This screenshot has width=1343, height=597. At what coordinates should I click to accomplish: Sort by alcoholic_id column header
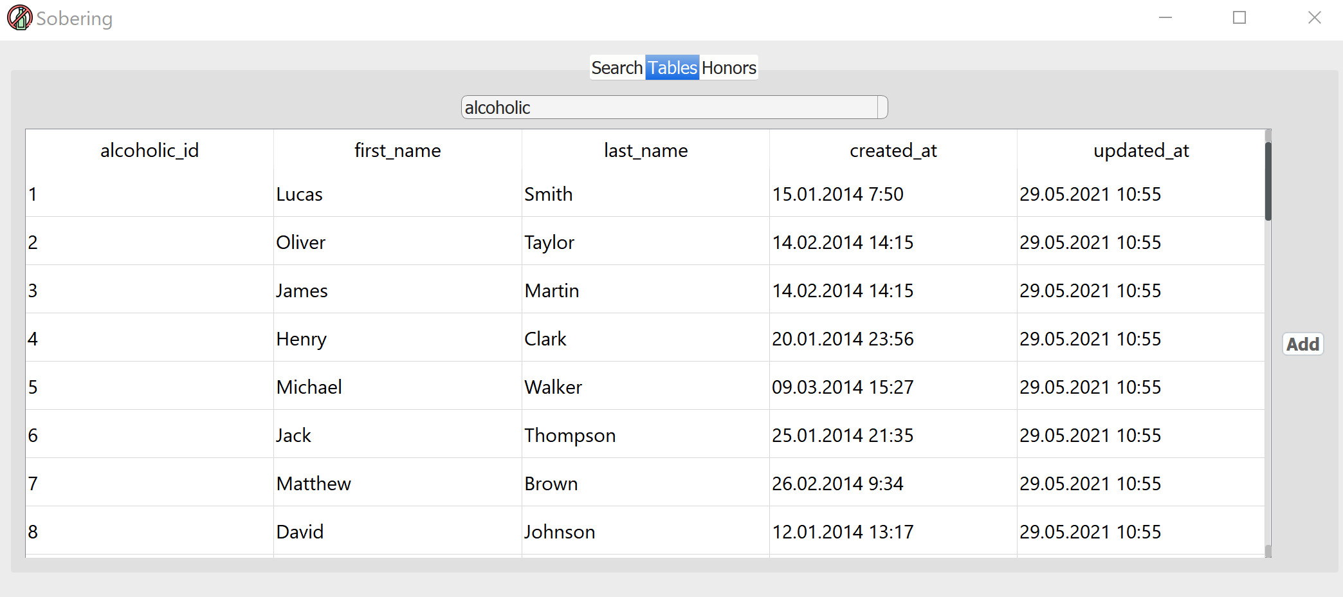tap(150, 151)
